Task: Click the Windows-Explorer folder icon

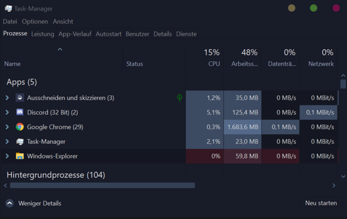Action: 19,156
